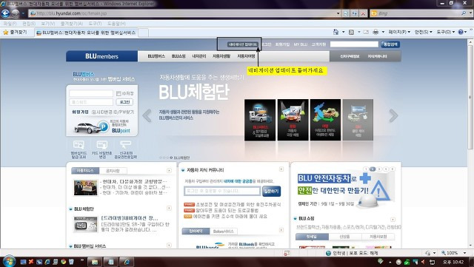Click the forward navigation arrow beside back
The height and width of the screenshot is (267, 474).
click(x=16, y=13)
